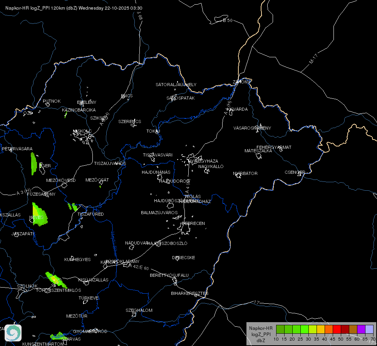This screenshot has width=377, height=346.
Task: Click the FEHÉRGYARMAT label
Action: (x=274, y=147)
